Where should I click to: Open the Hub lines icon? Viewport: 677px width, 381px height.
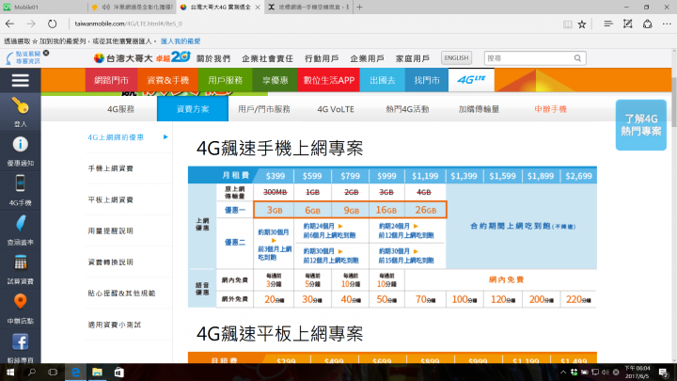pyautogui.click(x=608, y=24)
